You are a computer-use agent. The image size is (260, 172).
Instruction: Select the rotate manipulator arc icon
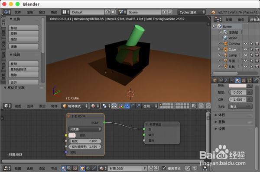pos(133,106)
